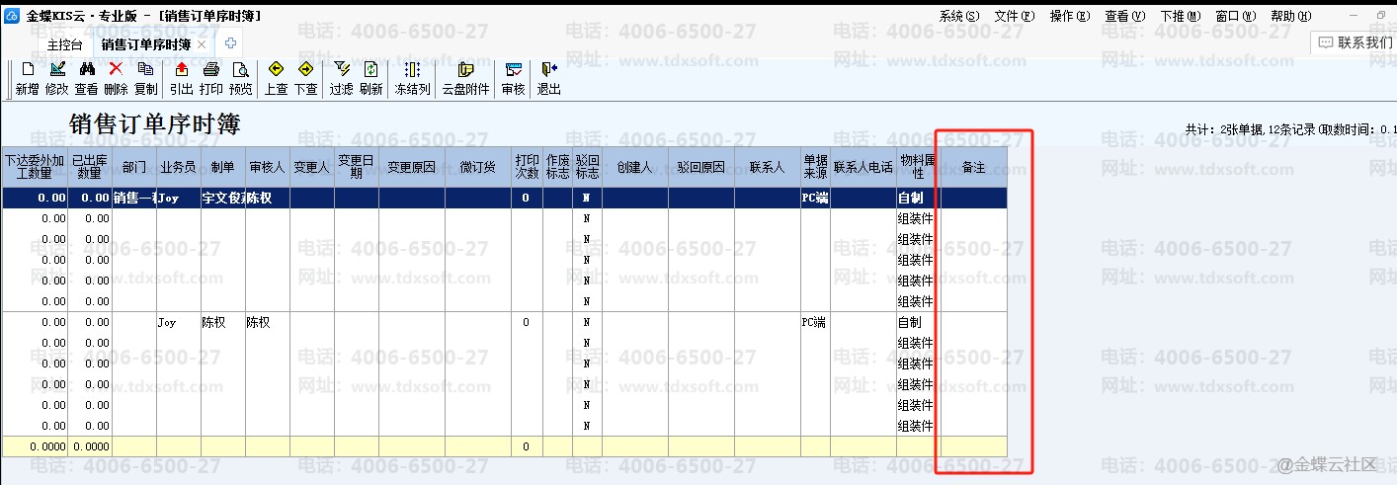
Task: Click the 修改 (Modify) toolbar icon
Action: 57,69
